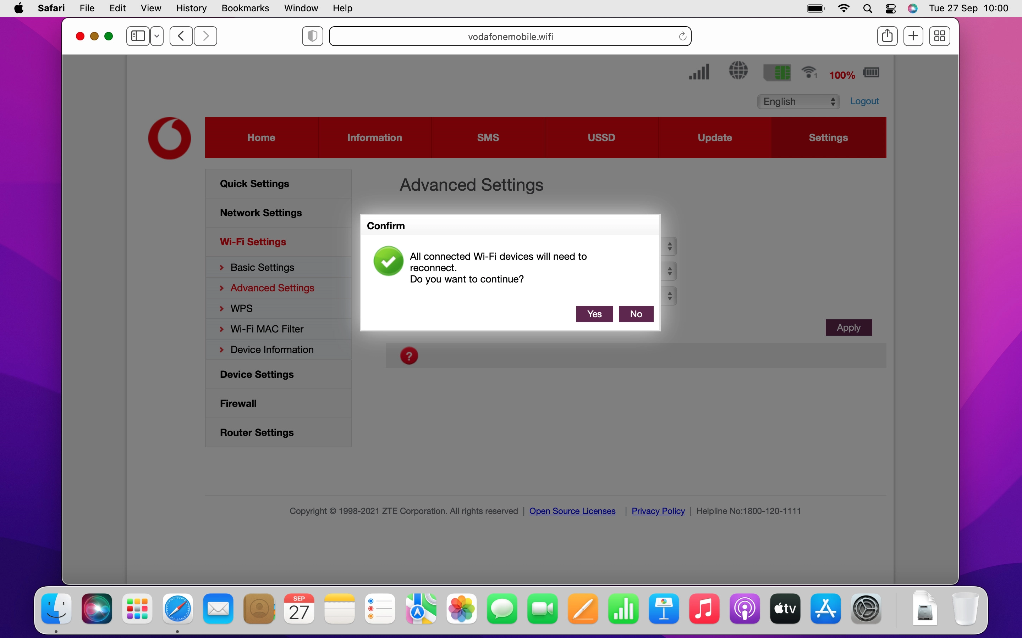This screenshot has width=1022, height=638.
Task: Click the Vodafone logo
Action: pyautogui.click(x=170, y=138)
